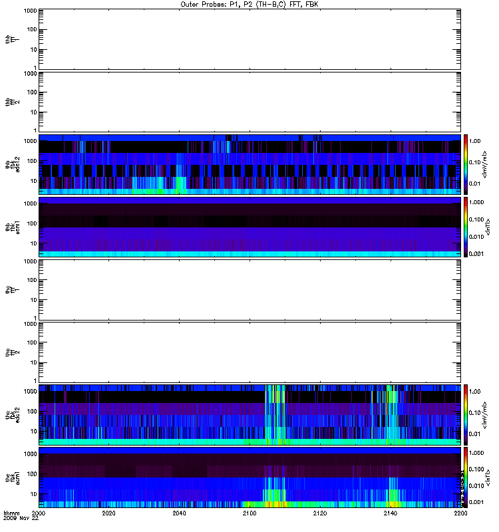
Task: Click inside the thb fbk edc12 spectrogram
Action: point(249,164)
